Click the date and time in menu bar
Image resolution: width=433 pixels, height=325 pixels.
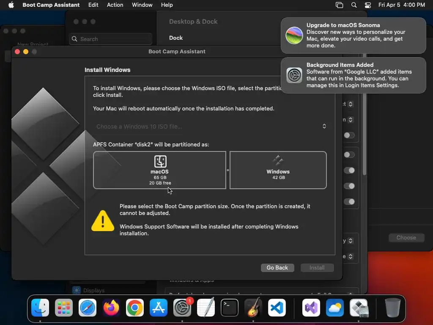(402, 5)
